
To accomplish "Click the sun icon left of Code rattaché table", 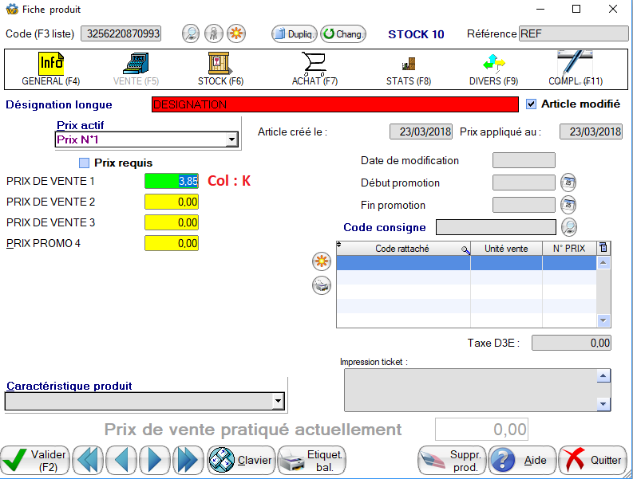I will click(x=322, y=261).
